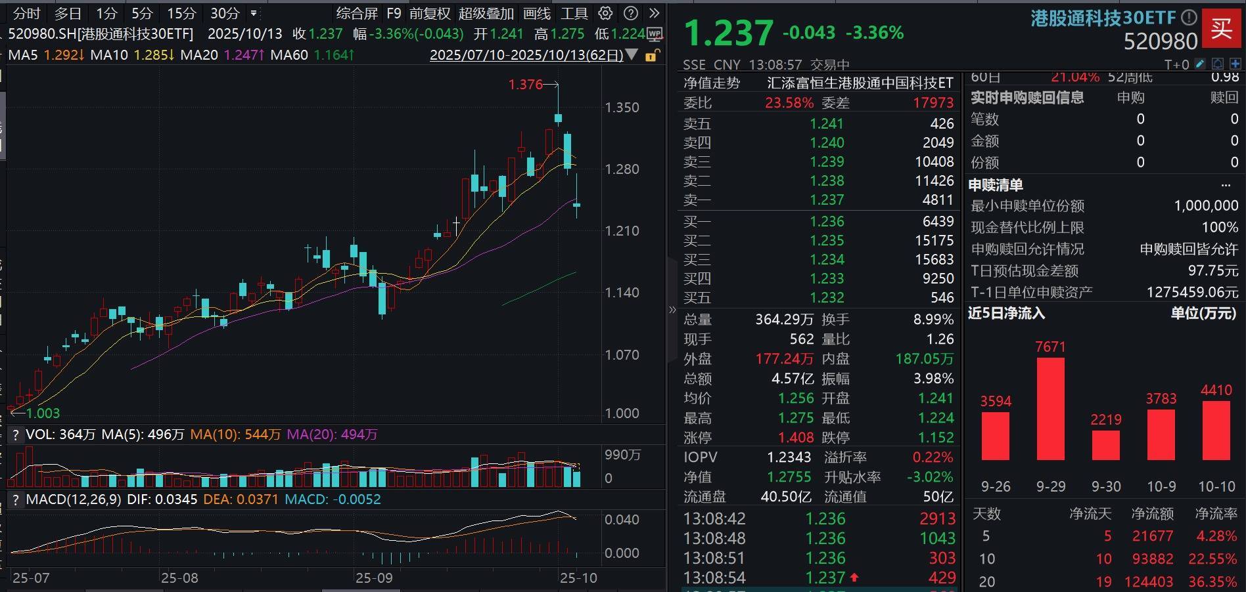Image resolution: width=1246 pixels, height=592 pixels.
Task: Open the VOL indicator help question icon
Action: [14, 434]
